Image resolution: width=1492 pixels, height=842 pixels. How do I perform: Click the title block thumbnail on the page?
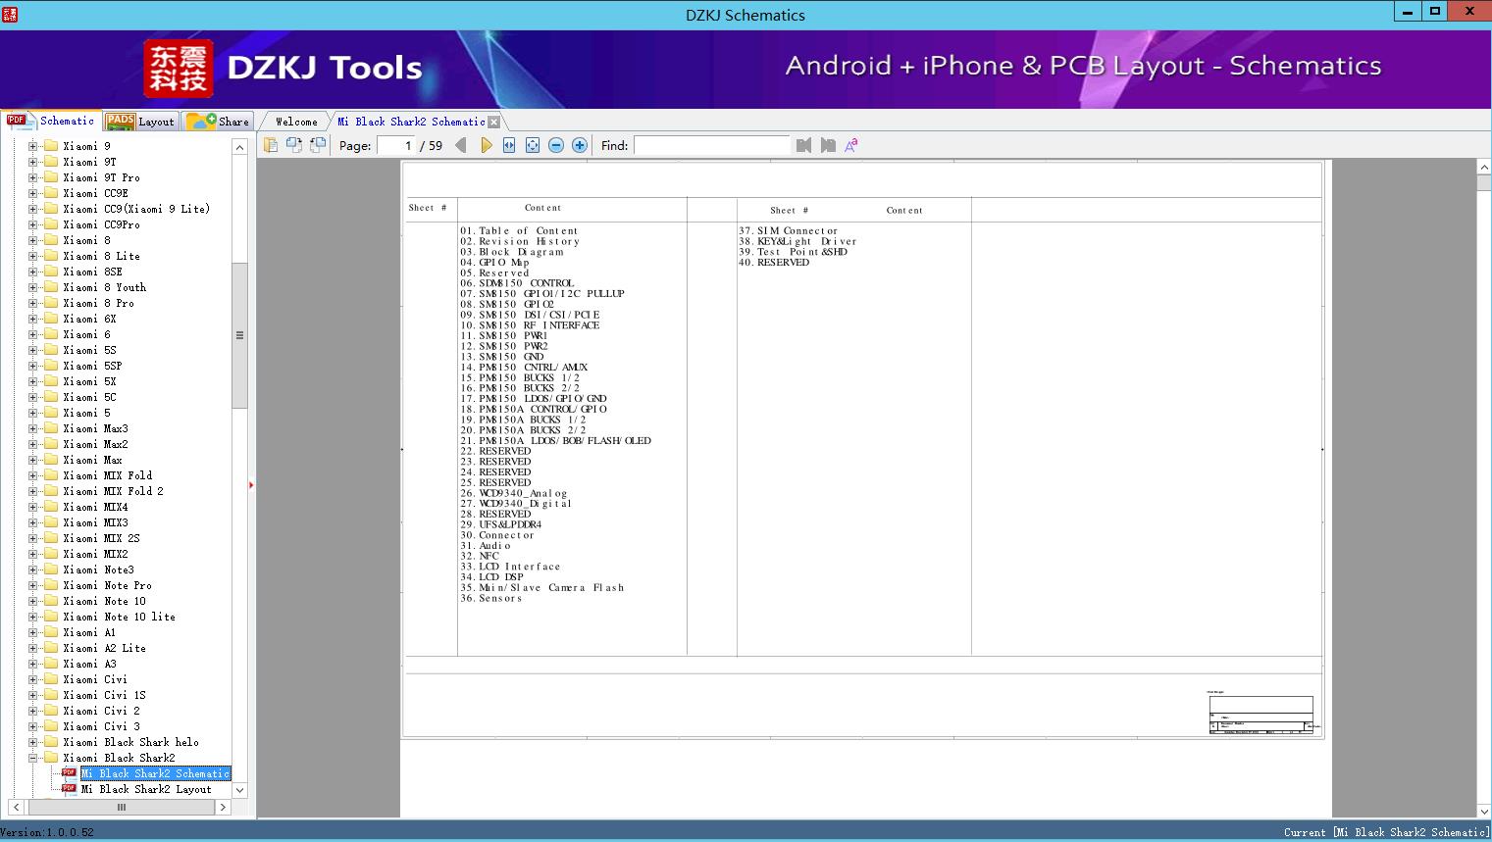pos(1262,713)
